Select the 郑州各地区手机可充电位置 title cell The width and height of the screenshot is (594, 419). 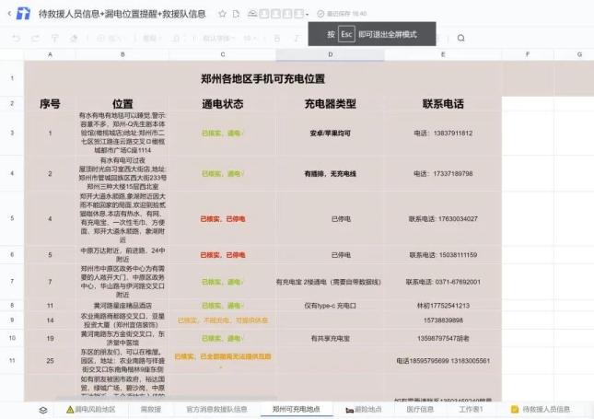tap(262, 80)
